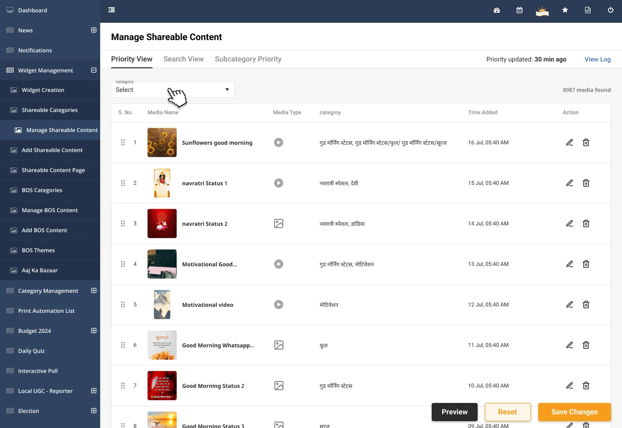Open Print Automation List in sidebar
622x428 pixels.
coord(50,311)
